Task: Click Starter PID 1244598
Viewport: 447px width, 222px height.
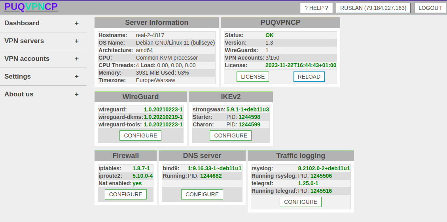Action: [x=250, y=117]
